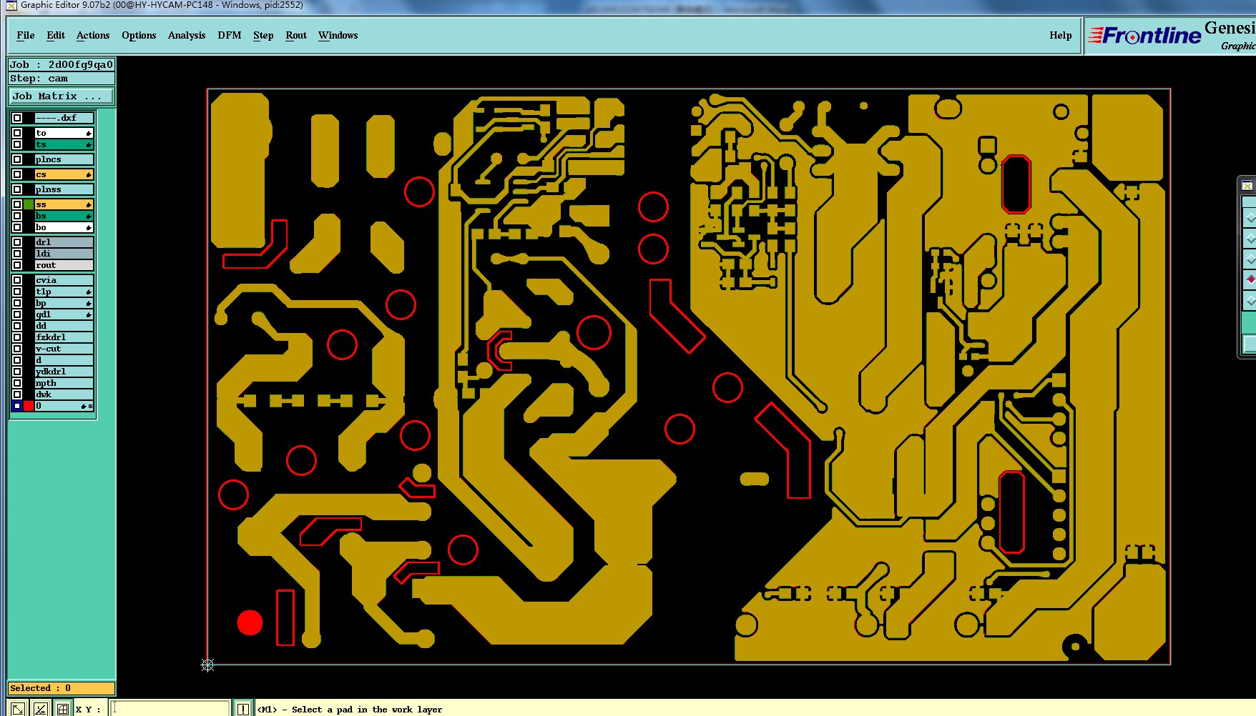Viewport: 1256px width, 716px height.
Task: Click the exclamation mark info icon
Action: coord(243,709)
